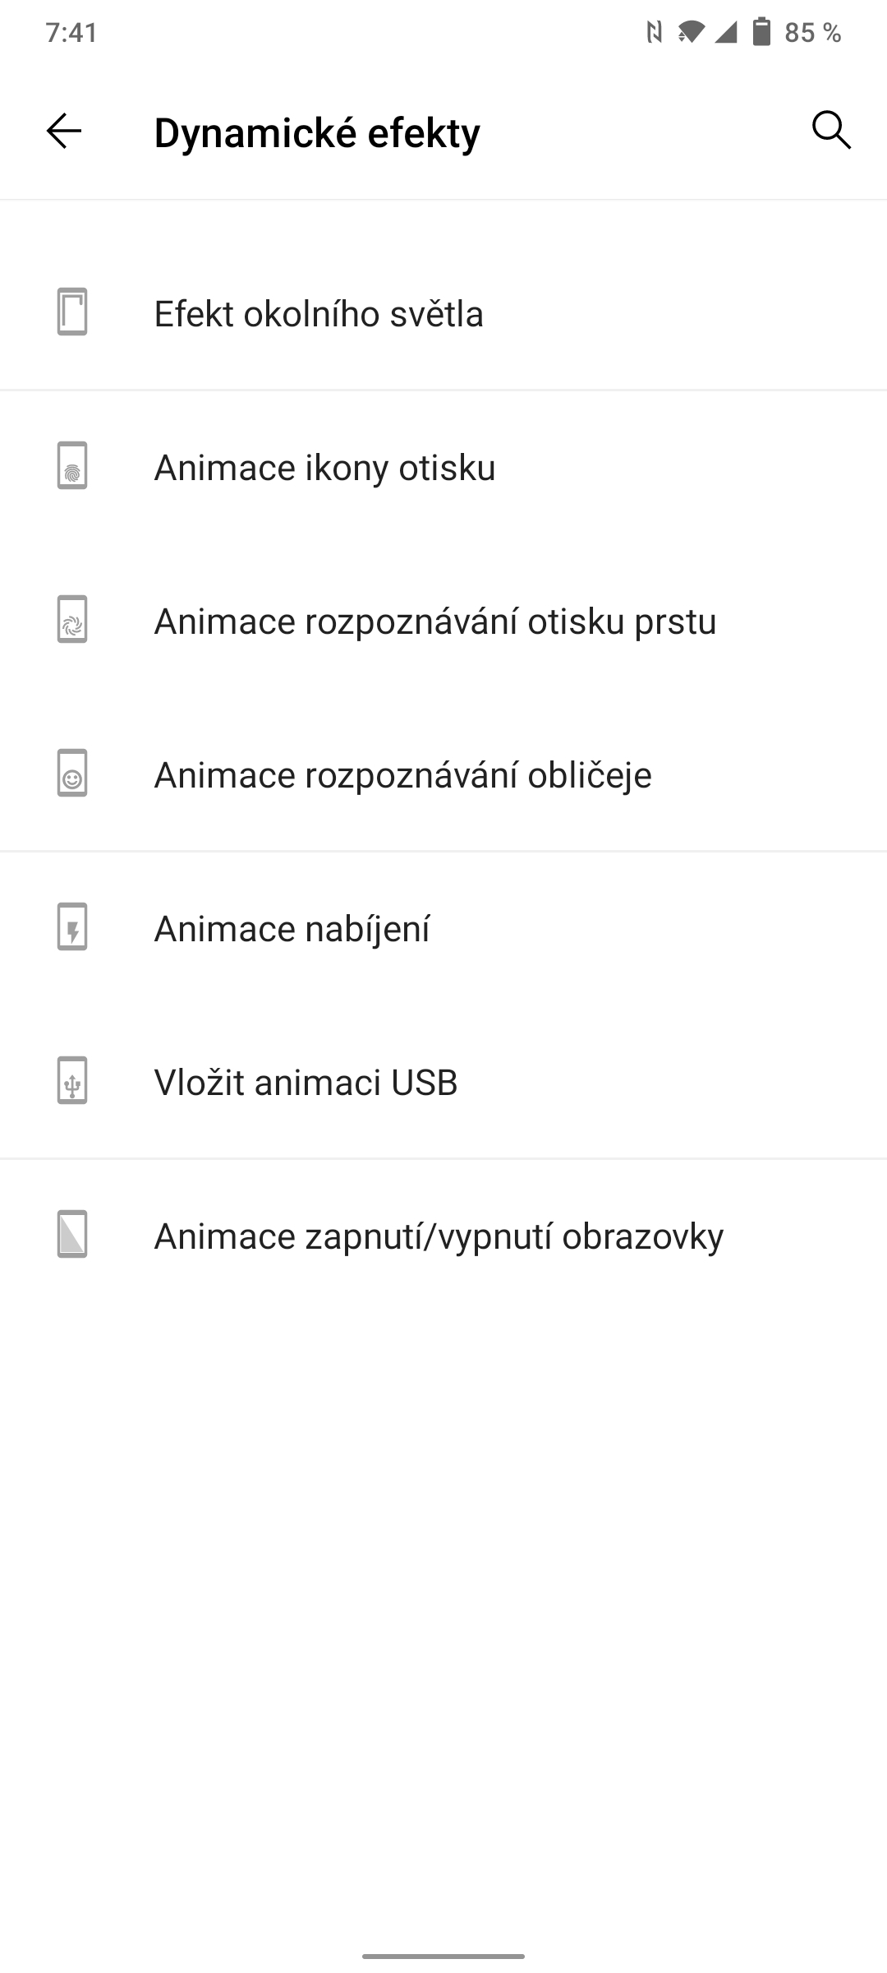Tap the bottom navigation gesture bar
Image resolution: width=887 pixels, height=1973 pixels.
(x=443, y=1956)
